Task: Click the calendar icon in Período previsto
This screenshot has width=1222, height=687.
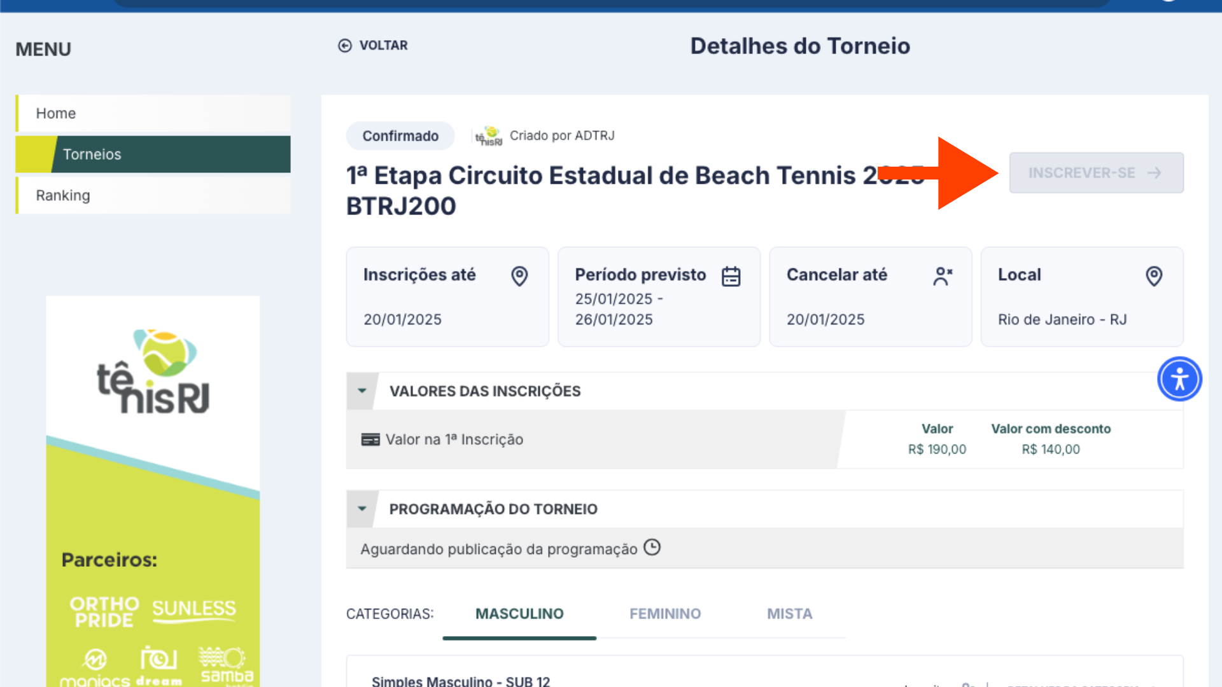Action: [x=731, y=276]
